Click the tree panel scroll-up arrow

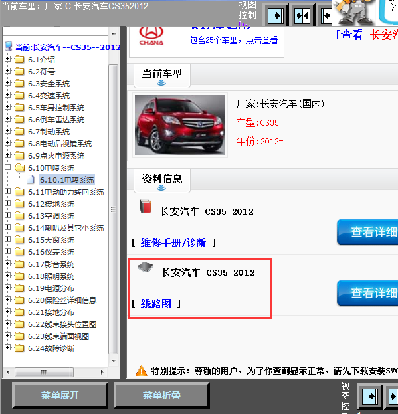point(114,33)
